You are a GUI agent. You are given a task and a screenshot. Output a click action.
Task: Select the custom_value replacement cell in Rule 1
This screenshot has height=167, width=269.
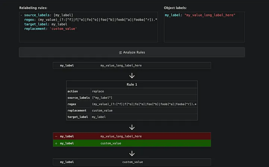[144, 111]
